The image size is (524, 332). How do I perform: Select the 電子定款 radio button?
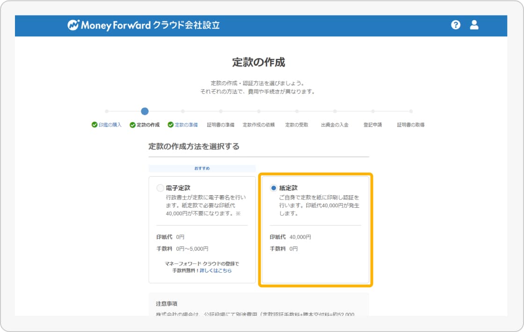160,188
